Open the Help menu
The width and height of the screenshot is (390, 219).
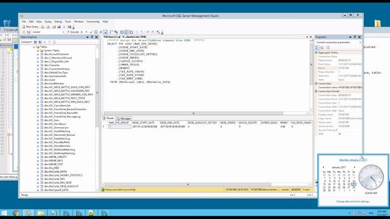click(105, 22)
